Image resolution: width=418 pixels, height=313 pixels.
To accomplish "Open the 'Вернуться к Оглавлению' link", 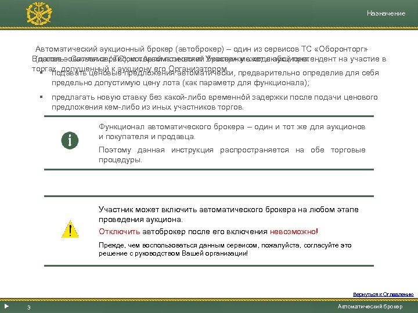I will coord(383,294).
